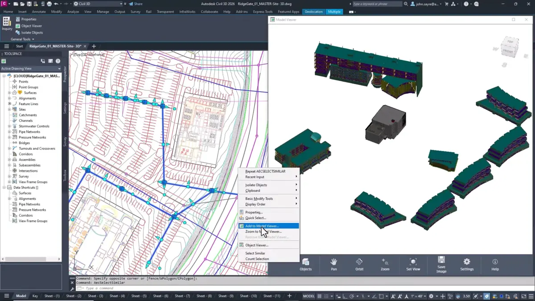Select the Orbit tool in Model Viewer
The width and height of the screenshot is (535, 301).
click(x=359, y=264)
